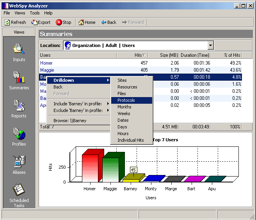Click the greyed Forward arrow icon
This screenshot has height=220, width=256.
pyautogui.click(x=124, y=22)
